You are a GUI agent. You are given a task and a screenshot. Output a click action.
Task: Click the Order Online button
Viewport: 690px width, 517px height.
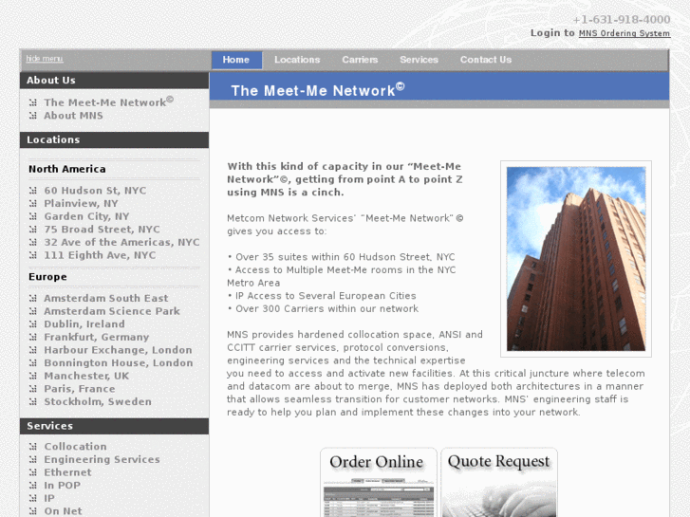[x=379, y=482]
